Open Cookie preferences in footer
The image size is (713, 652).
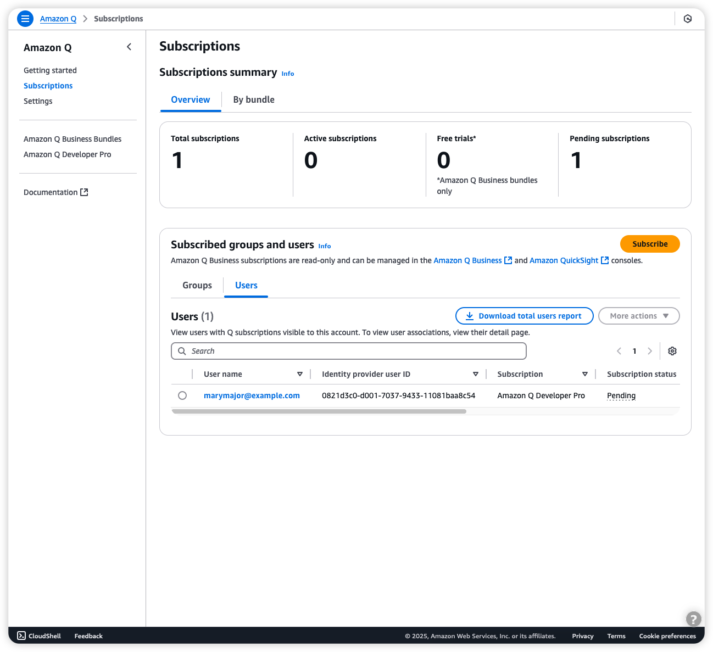(x=667, y=636)
